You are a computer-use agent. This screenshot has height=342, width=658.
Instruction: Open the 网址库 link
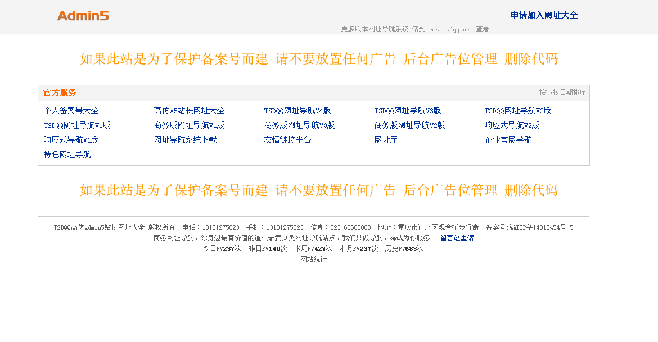[385, 140]
